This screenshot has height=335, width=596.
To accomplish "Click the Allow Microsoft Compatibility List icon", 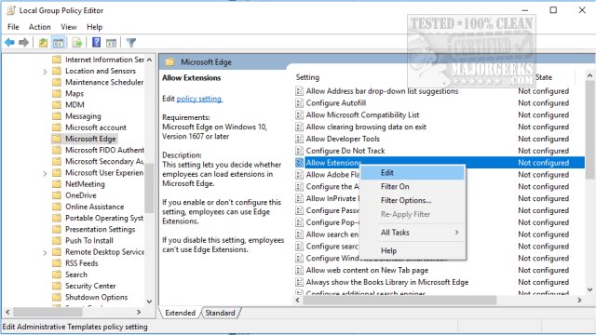I will 300,114.
